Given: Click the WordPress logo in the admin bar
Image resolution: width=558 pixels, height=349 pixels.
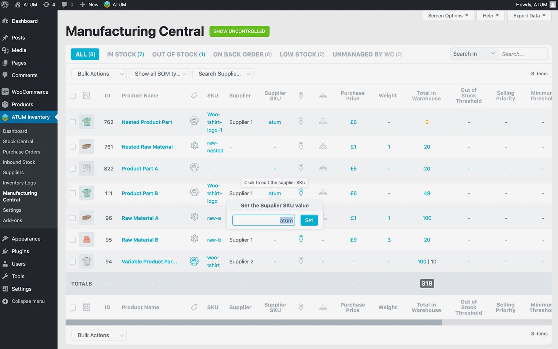Looking at the screenshot, I should (5, 4).
